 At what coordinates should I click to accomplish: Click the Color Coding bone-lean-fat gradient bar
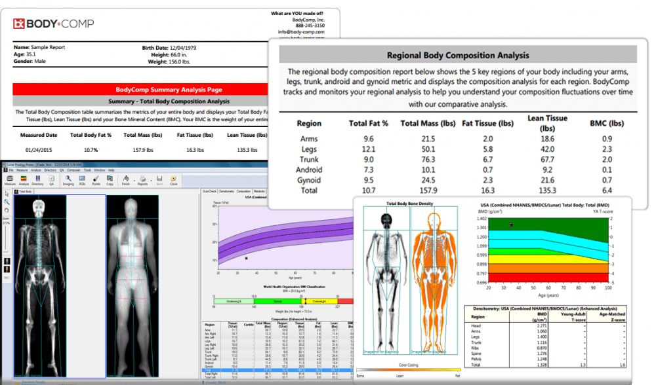pyautogui.click(x=408, y=370)
